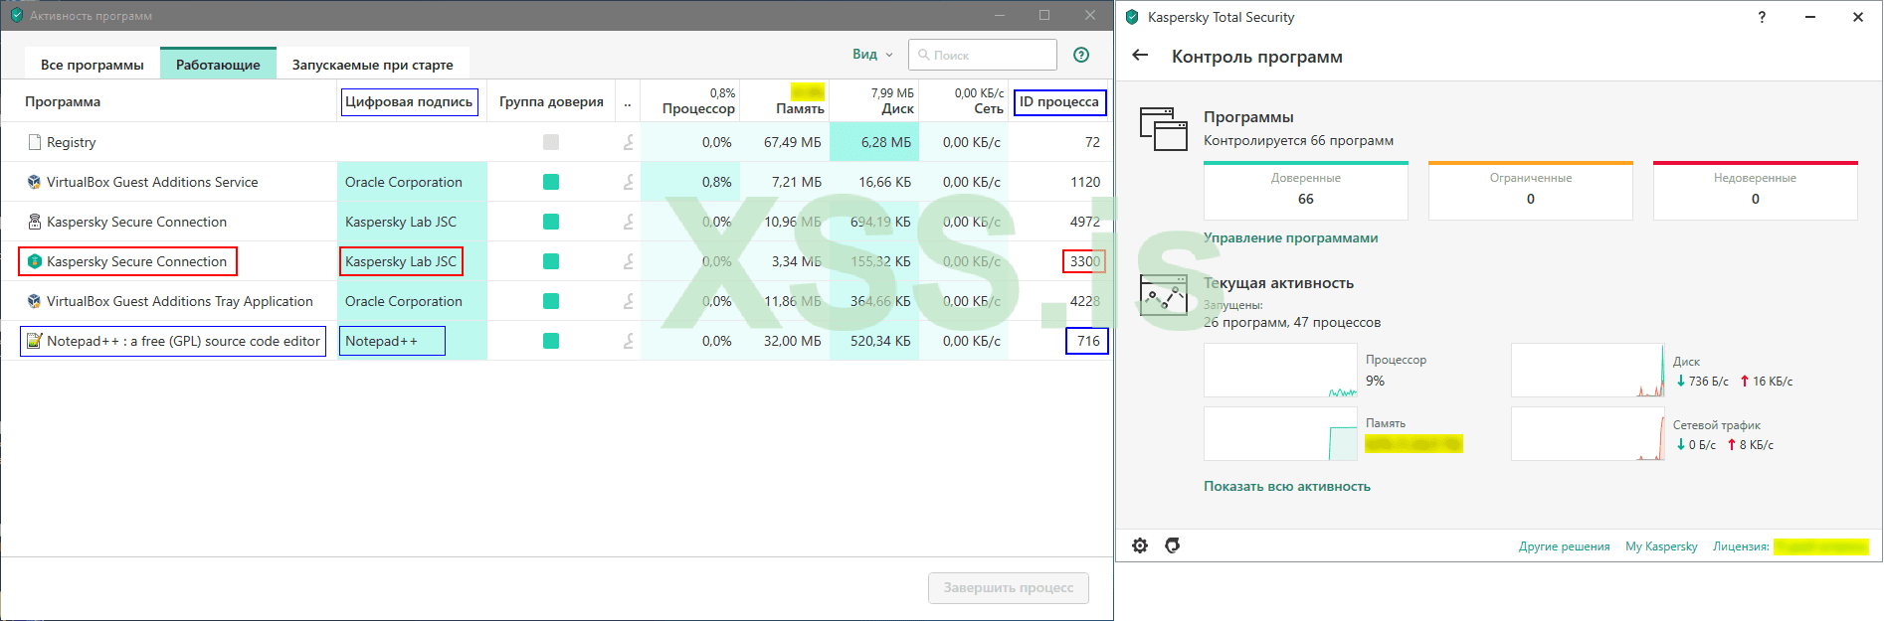
Task: Click the Диск activity graph
Action: coord(1588,371)
